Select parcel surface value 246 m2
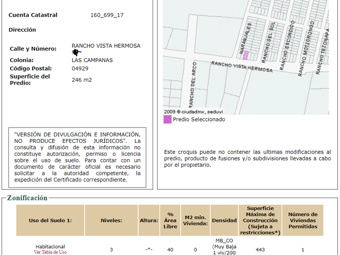The width and height of the screenshot is (340, 255). 82,80
